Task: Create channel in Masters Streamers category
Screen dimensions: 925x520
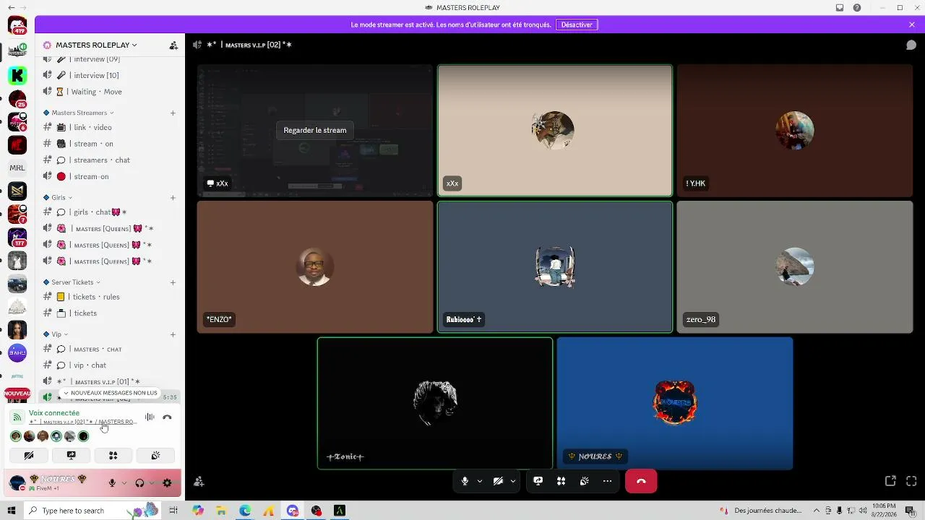Action: tap(173, 113)
